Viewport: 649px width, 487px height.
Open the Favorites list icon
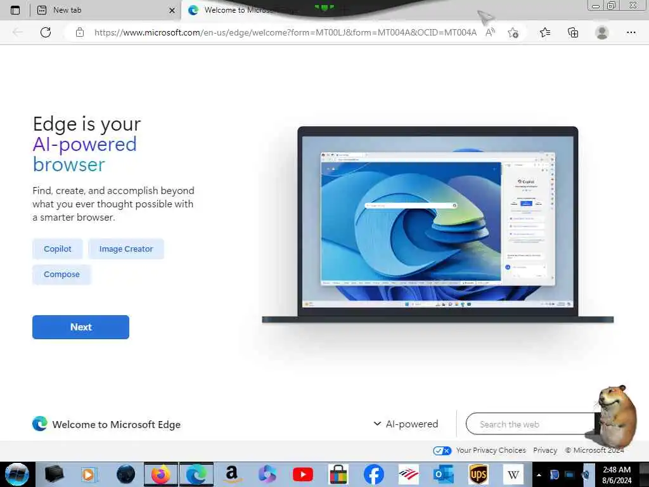545,32
